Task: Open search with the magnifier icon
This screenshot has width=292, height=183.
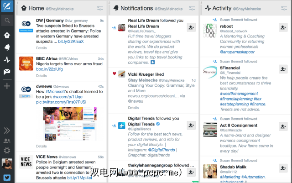Action: coord(7,21)
